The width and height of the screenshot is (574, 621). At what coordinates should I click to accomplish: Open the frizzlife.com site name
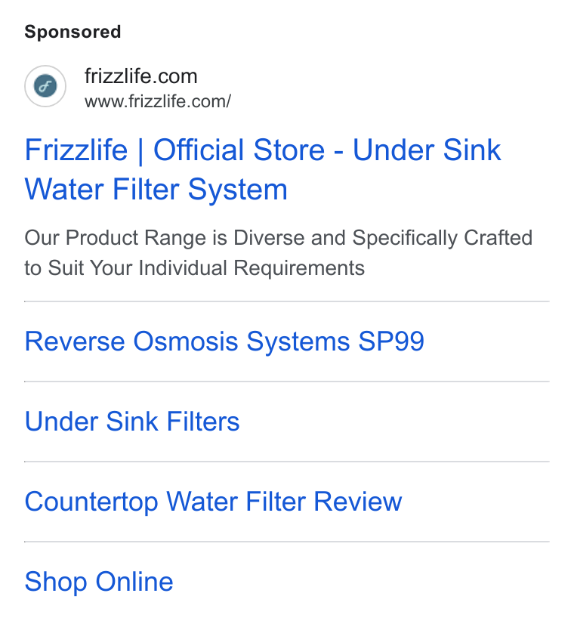coord(140,76)
